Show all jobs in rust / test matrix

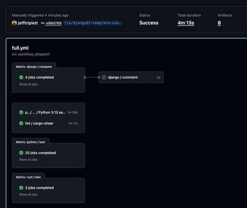click(28, 195)
